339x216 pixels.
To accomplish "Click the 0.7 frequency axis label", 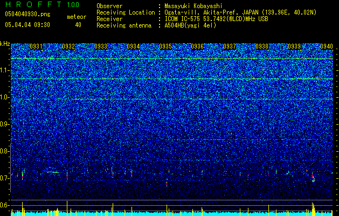I will (5, 178).
